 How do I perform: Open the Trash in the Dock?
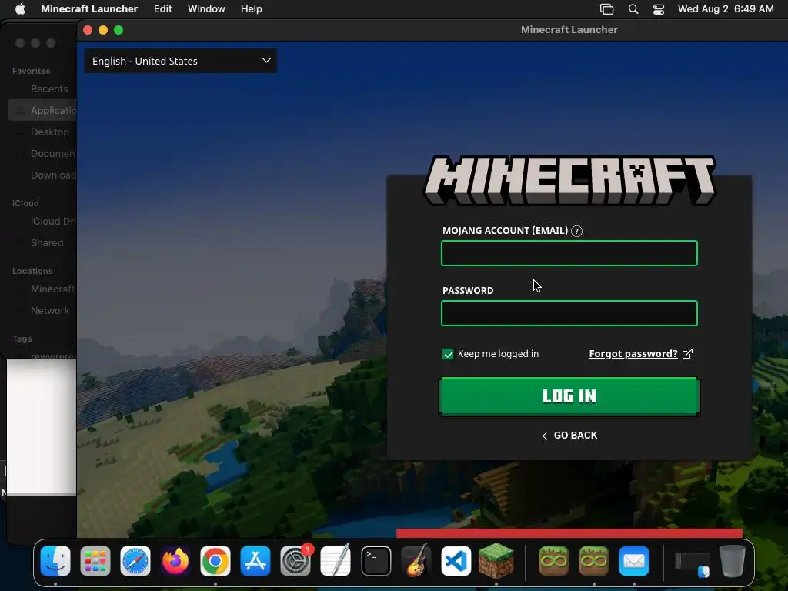(733, 561)
